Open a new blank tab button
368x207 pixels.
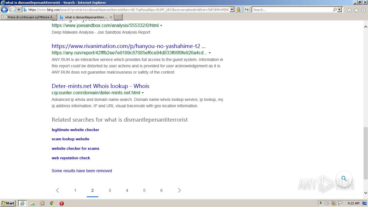(x=118, y=17)
